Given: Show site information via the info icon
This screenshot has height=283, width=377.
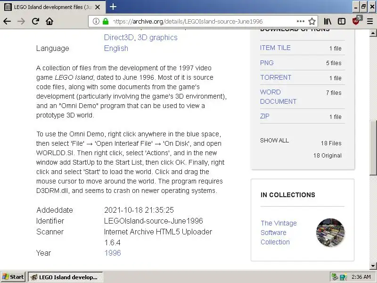Looking at the screenshot, I should tap(96, 21).
